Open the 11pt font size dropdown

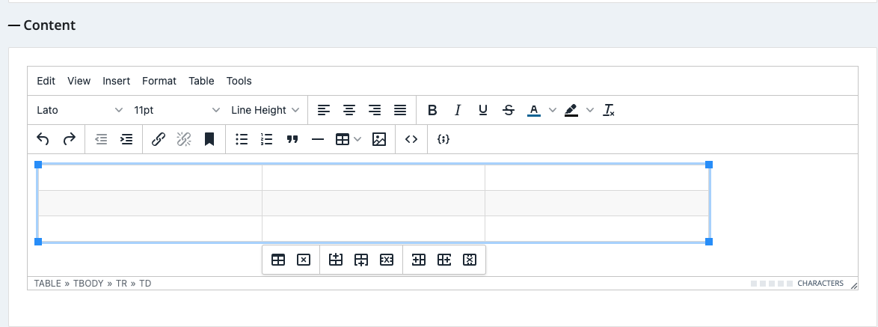coord(176,110)
